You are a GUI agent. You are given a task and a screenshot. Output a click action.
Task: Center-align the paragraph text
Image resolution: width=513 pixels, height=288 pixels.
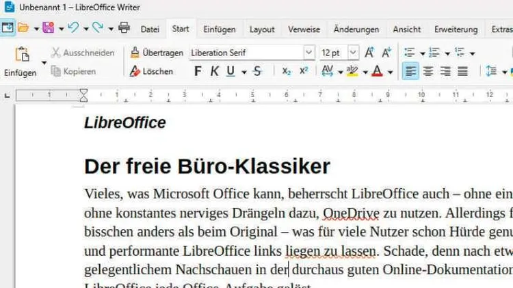[x=428, y=71]
